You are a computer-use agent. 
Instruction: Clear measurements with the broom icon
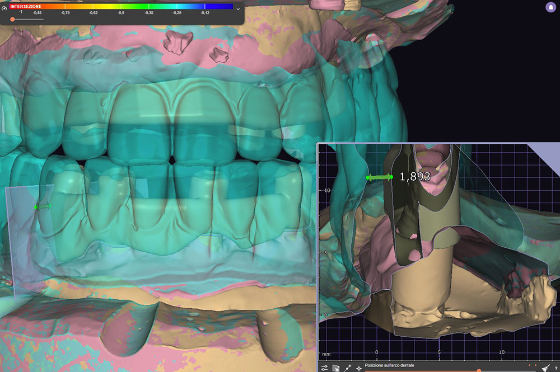(547, 368)
